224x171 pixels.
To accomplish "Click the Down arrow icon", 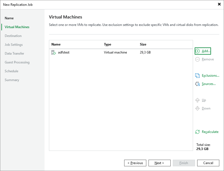I will 197,108.
